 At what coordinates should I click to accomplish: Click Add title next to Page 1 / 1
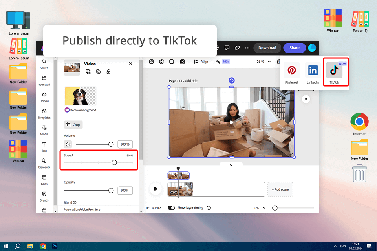(191, 81)
